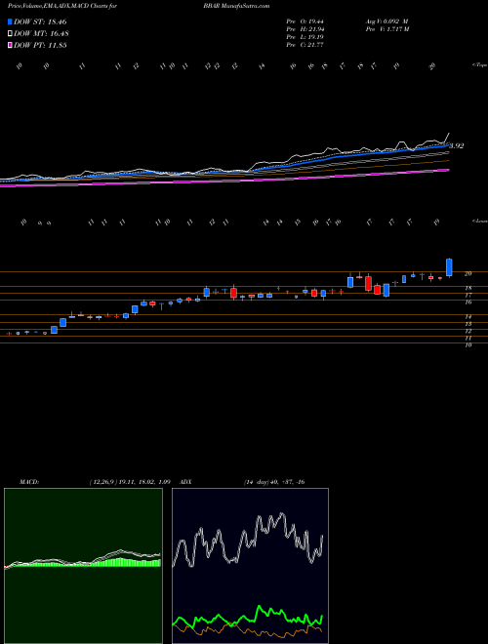Viewport: 488px width, 644px height.
Task: Click the 'Pre C: 21.77' close value
Action: tap(305, 45)
